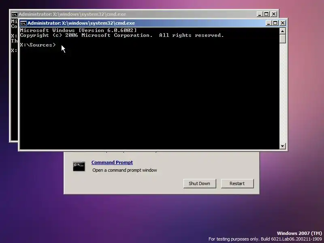Click the Restart button

[x=237, y=183]
